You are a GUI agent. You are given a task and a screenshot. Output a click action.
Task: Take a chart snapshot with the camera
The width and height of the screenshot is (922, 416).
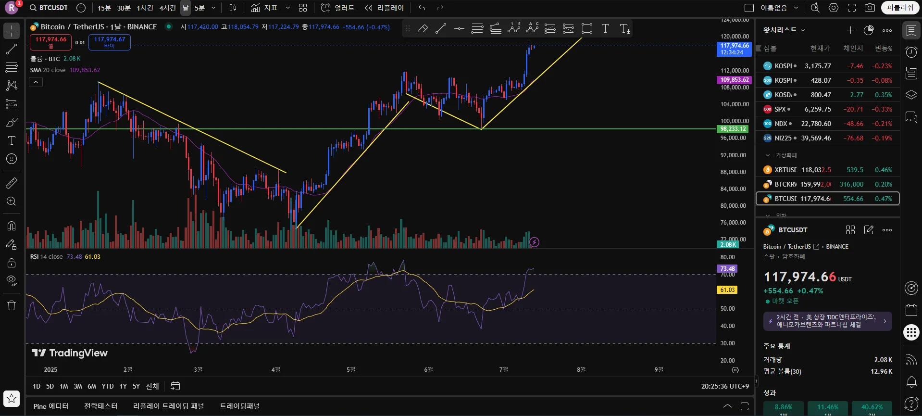870,8
